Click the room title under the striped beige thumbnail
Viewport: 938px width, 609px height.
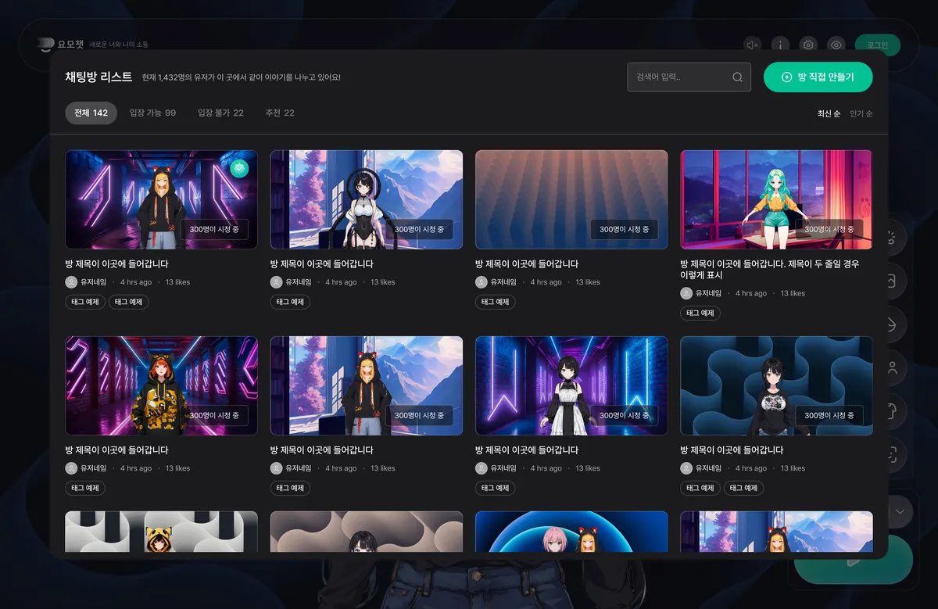point(527,264)
